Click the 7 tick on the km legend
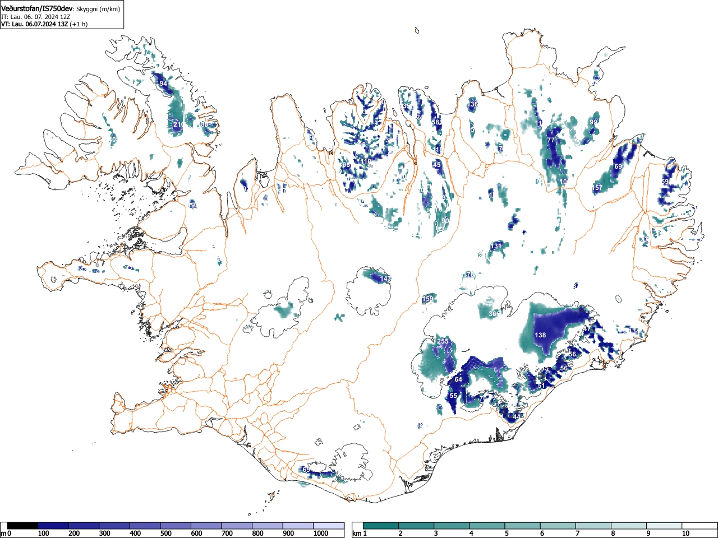The width and height of the screenshot is (718, 538). pos(577,534)
